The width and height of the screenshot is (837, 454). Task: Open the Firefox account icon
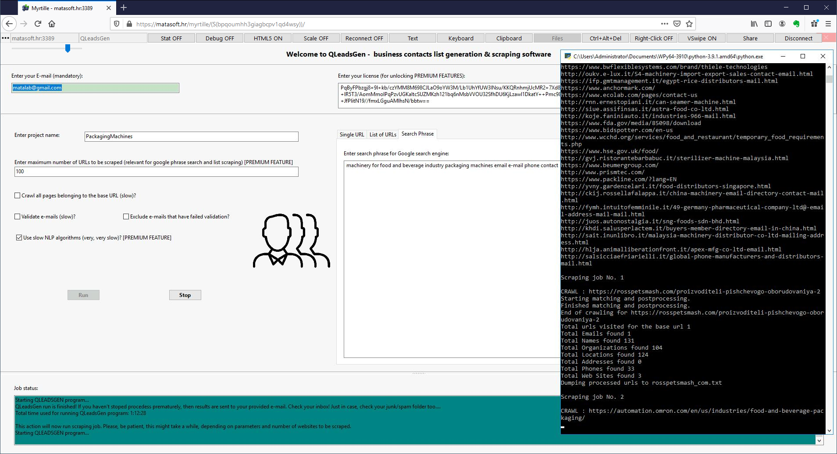coord(782,24)
